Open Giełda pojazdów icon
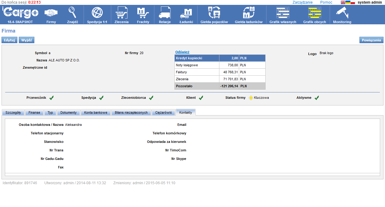385x207 pixels. click(214, 13)
